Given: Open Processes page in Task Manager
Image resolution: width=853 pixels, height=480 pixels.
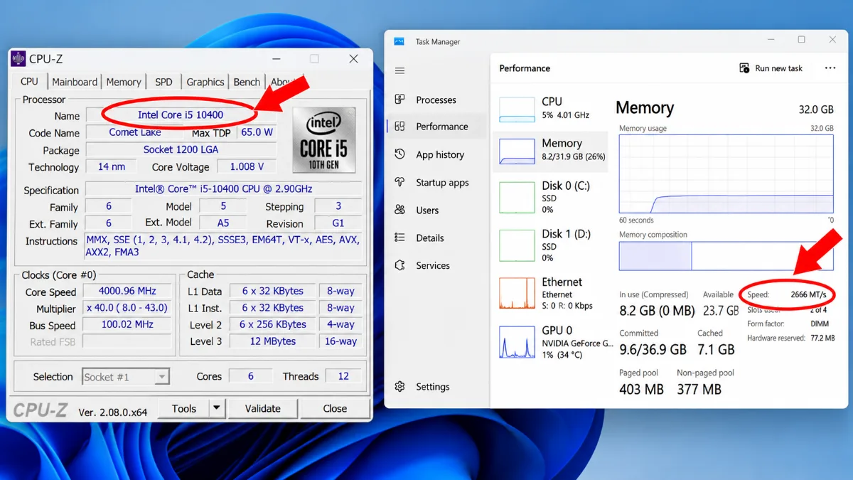Looking at the screenshot, I should [436, 100].
